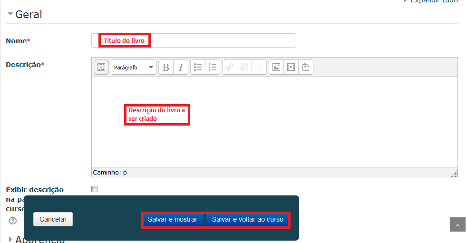This screenshot has height=243, width=467.
Task: Insert a numbered list
Action: coord(213,68)
